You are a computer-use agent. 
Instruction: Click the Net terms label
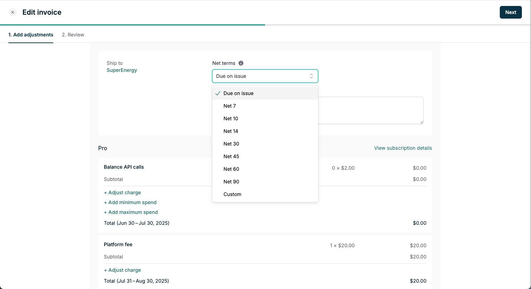tap(224, 63)
